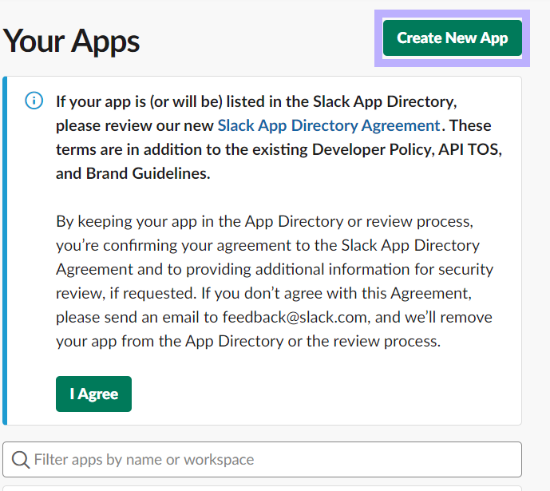
Task: Click the Create New App button
Action: pyautogui.click(x=452, y=38)
